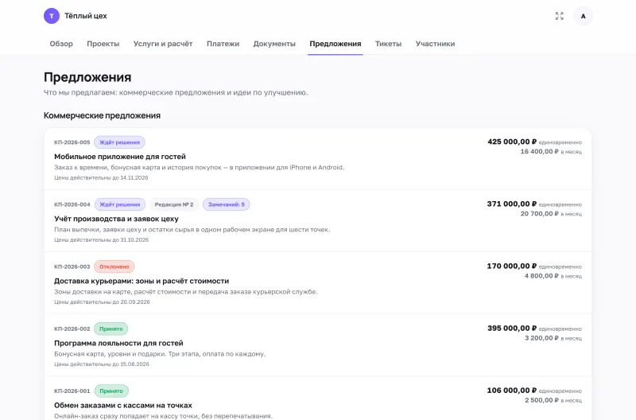Click the monthly price 3 200,00 ₽
This screenshot has width=636, height=420.
pyautogui.click(x=541, y=337)
